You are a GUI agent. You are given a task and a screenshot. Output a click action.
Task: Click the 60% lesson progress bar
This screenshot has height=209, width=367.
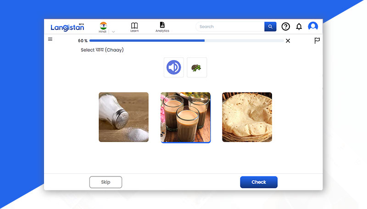tap(186, 41)
